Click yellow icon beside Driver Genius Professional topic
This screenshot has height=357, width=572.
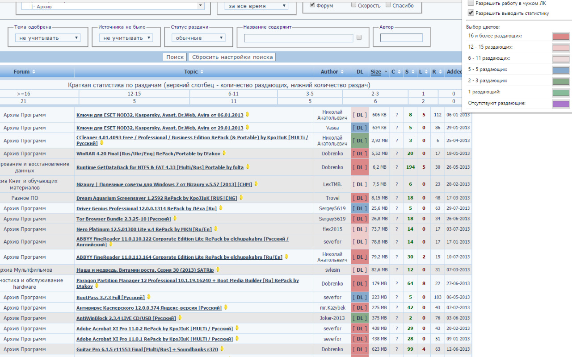point(221,208)
